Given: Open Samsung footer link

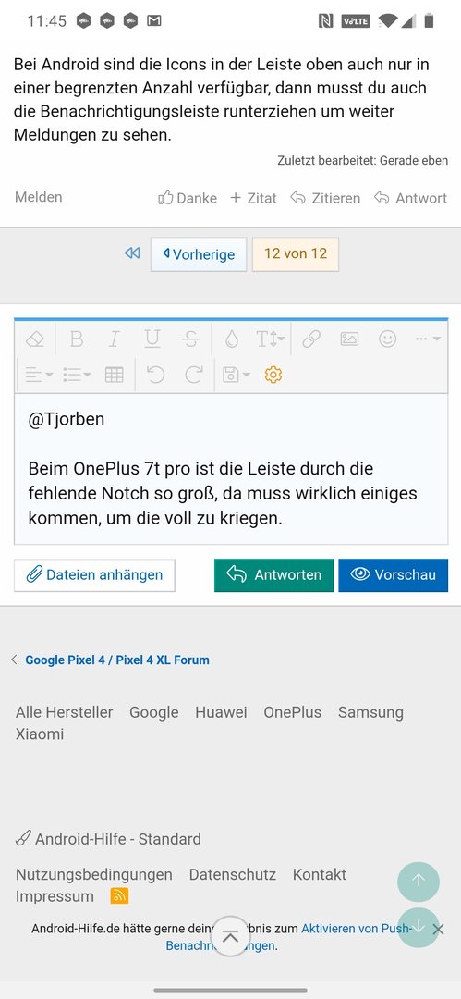Looking at the screenshot, I should point(370,712).
